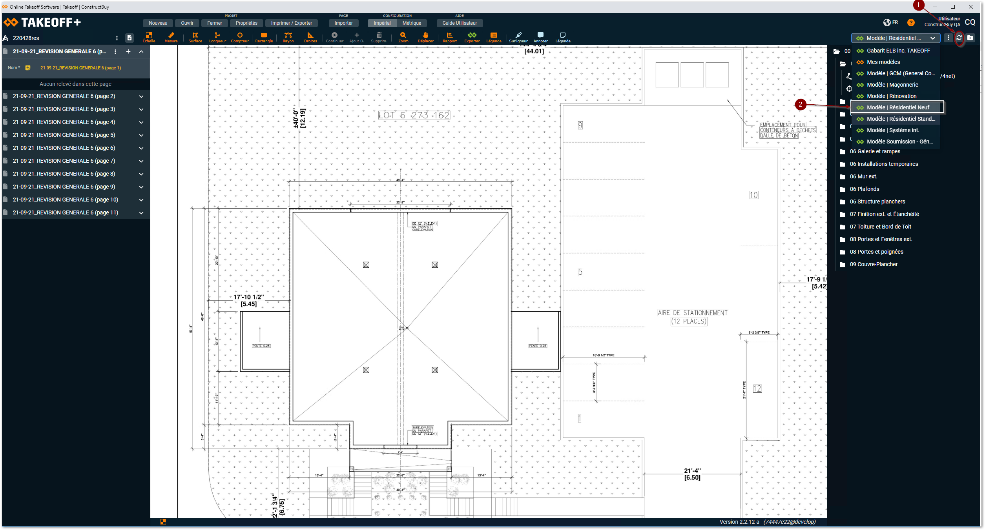Viewport: 985px width, 530px height.
Task: Select the Échelle scale tool
Action: pyautogui.click(x=149, y=37)
